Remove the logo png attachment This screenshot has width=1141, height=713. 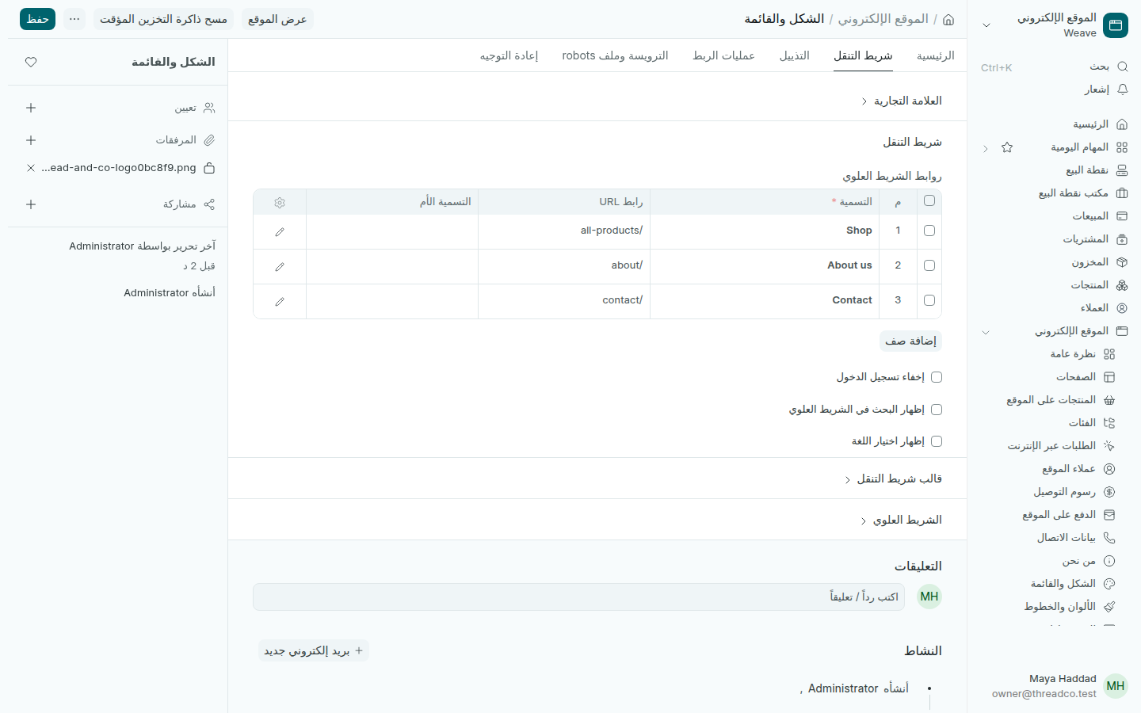click(31, 168)
